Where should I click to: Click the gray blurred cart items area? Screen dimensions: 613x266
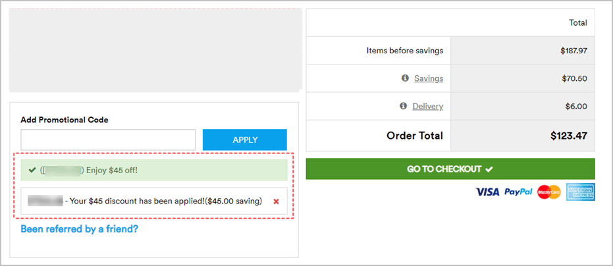155,50
